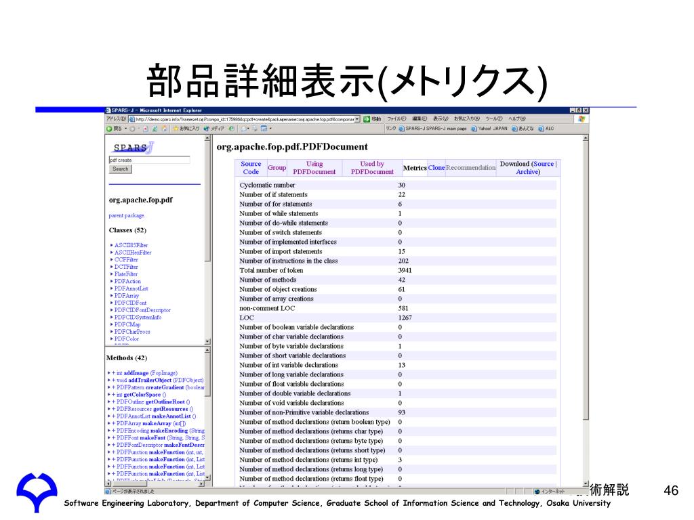
Task: Click the classes frame scroll-up arrow
Action: pyautogui.click(x=207, y=138)
